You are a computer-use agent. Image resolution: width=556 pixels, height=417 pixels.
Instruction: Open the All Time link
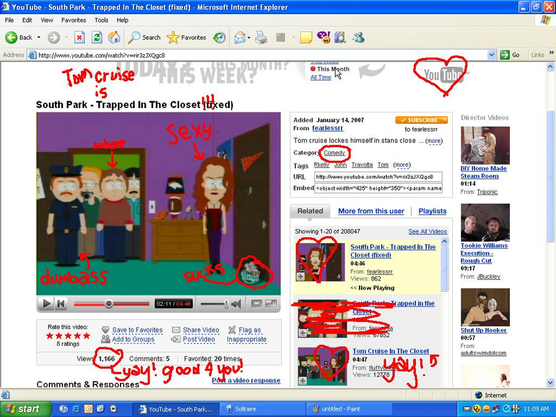(x=321, y=77)
